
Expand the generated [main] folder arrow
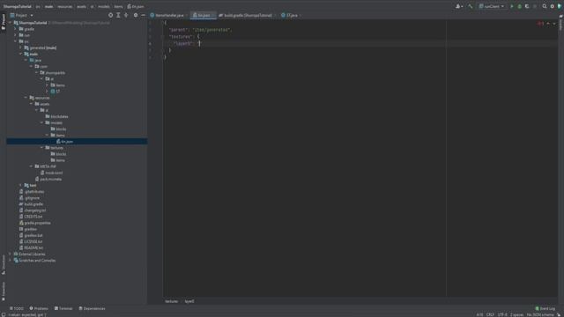tap(20, 48)
